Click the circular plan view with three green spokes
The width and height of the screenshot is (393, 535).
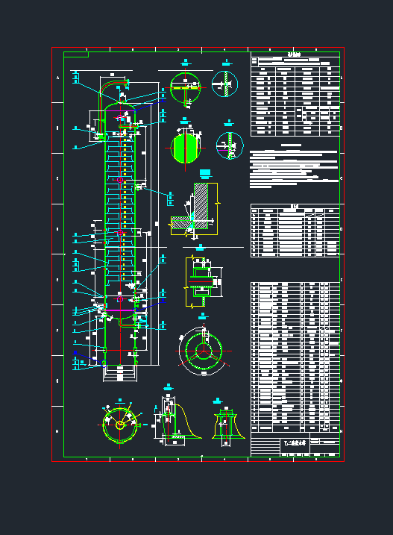click(204, 351)
